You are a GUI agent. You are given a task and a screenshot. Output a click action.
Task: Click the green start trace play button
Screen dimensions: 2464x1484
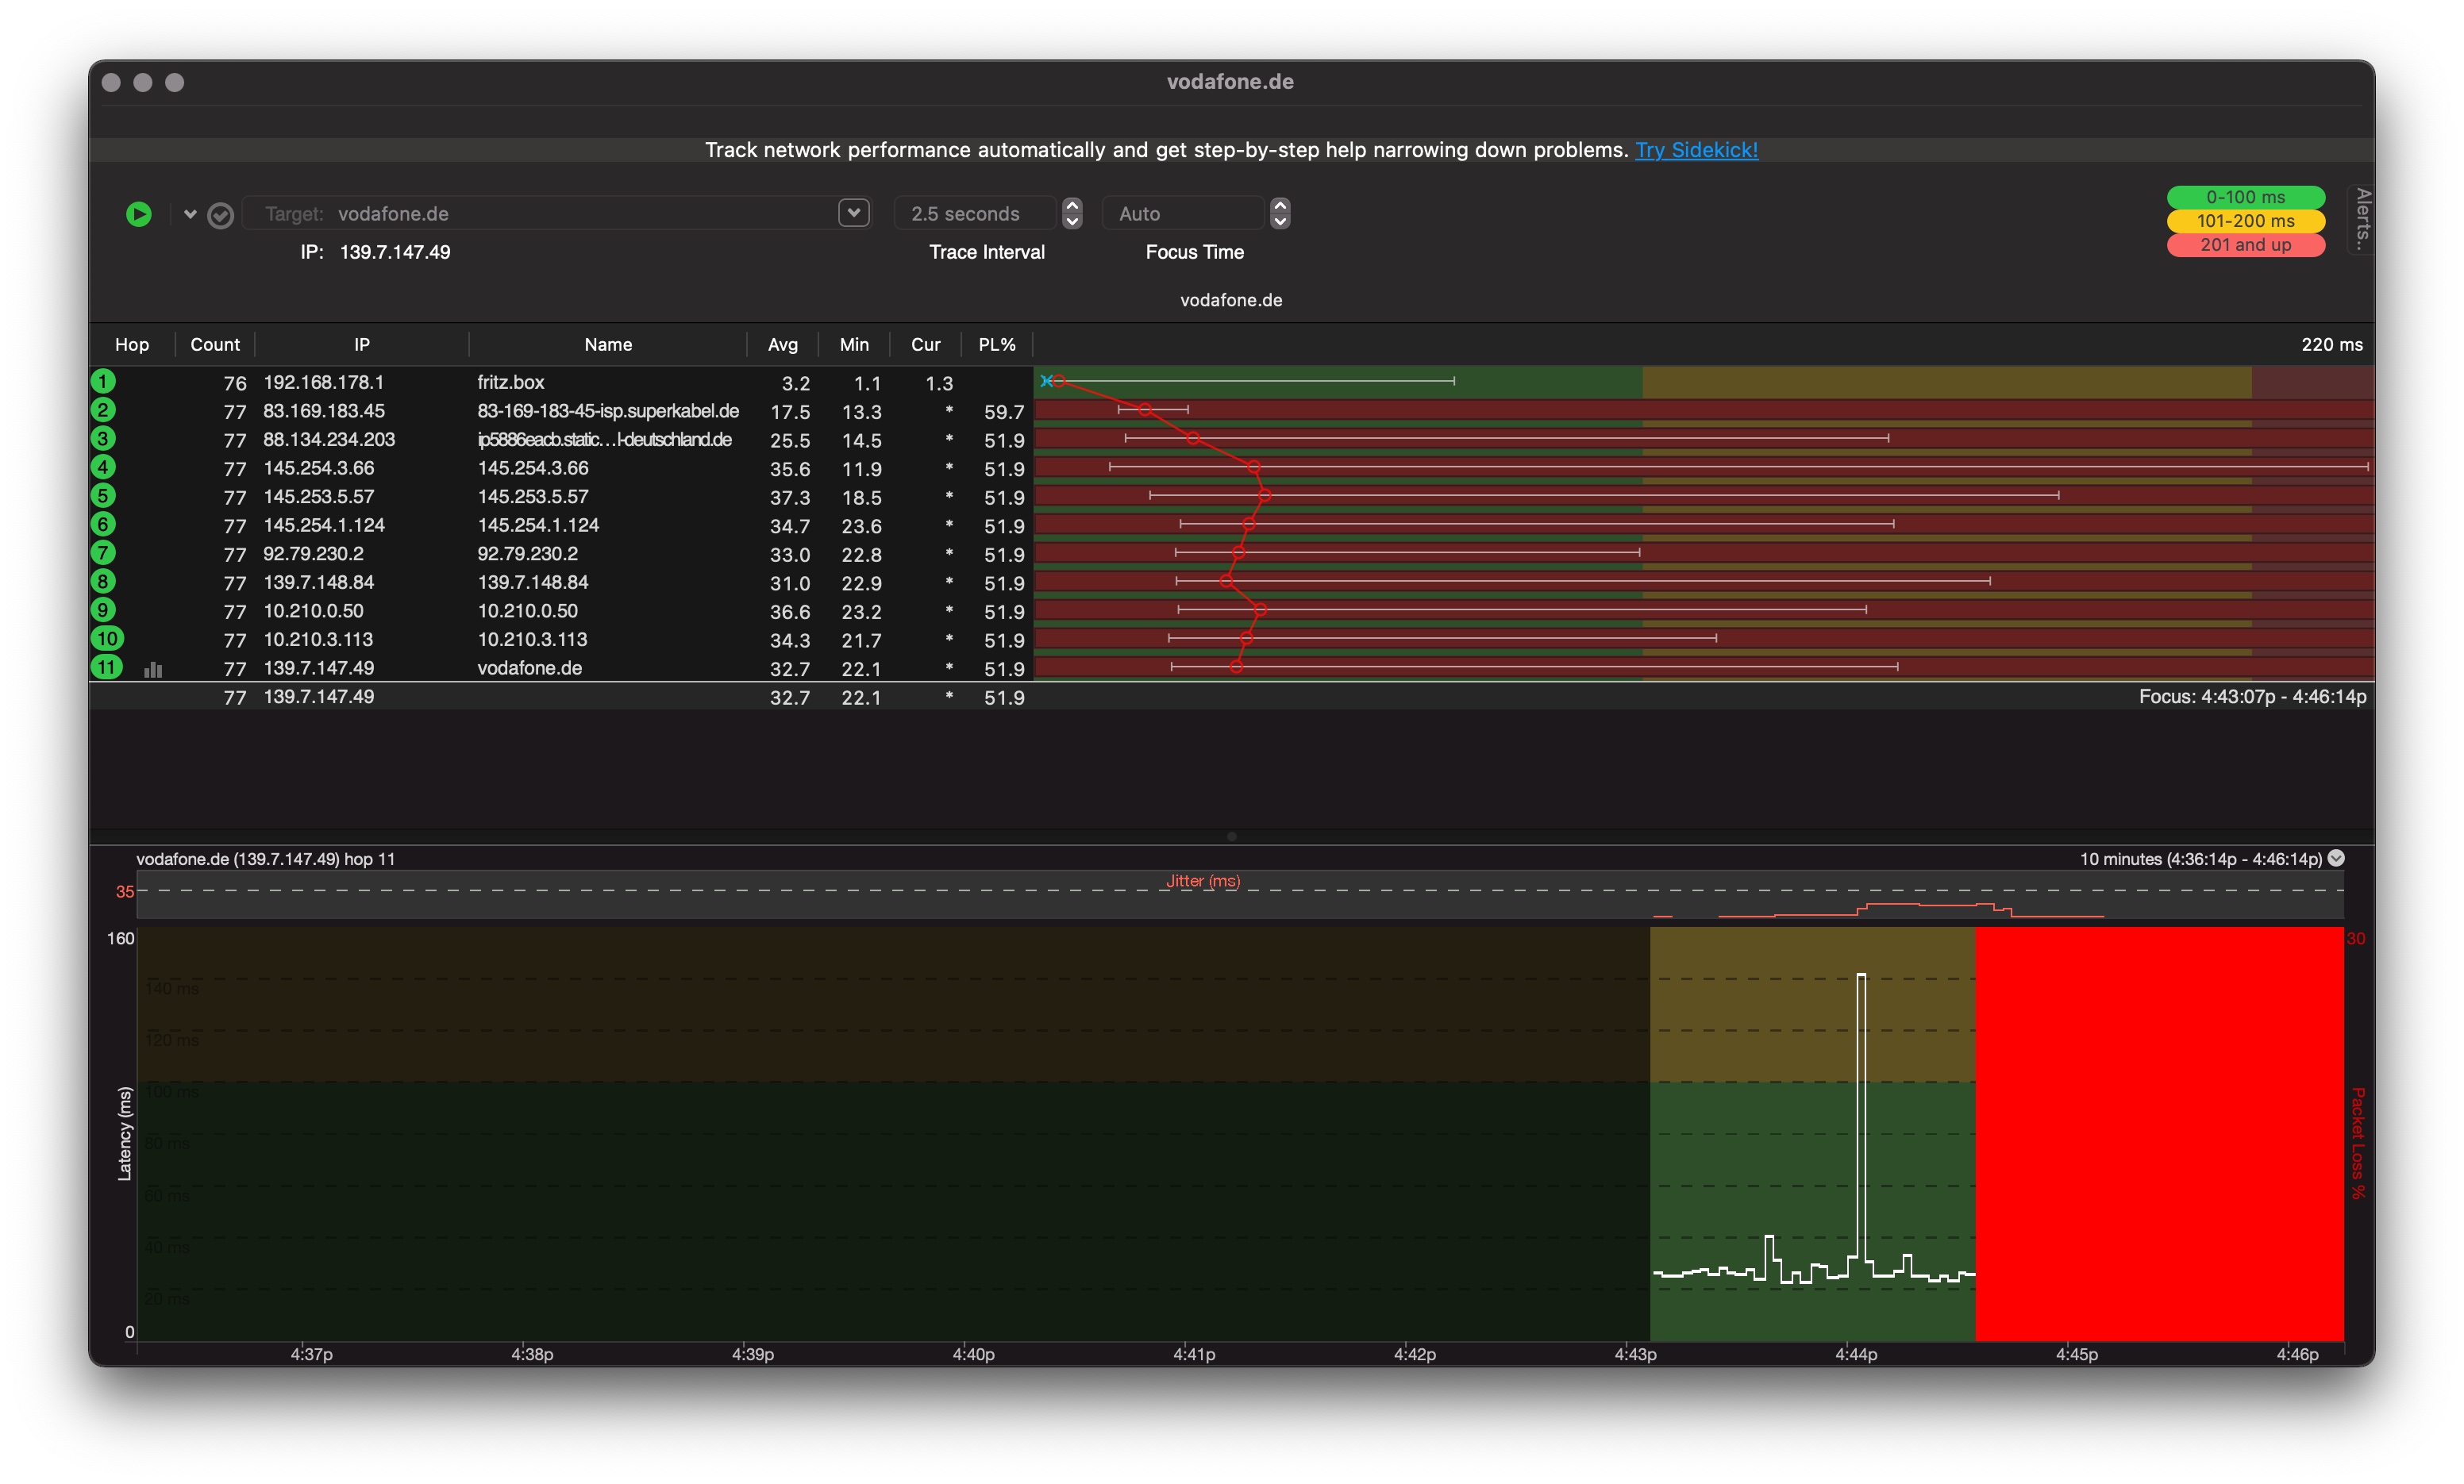click(x=139, y=214)
